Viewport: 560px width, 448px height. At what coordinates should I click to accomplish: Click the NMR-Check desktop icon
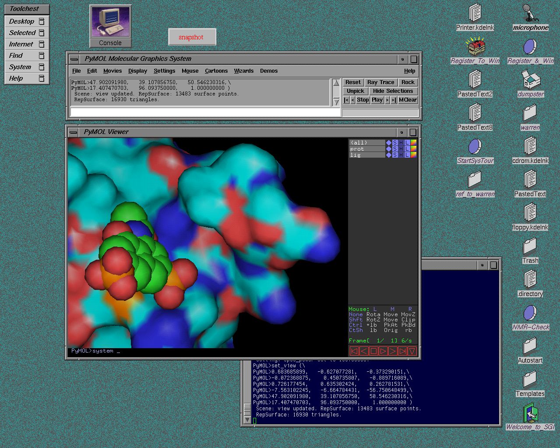click(531, 317)
